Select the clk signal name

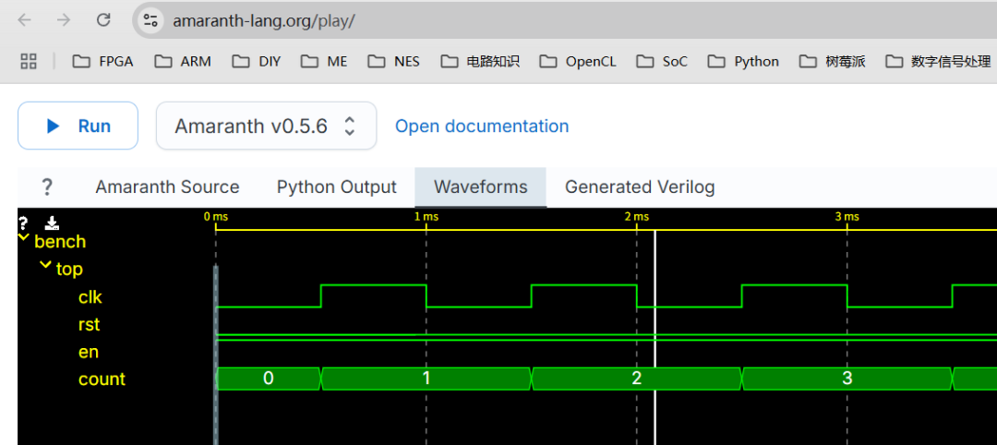90,297
